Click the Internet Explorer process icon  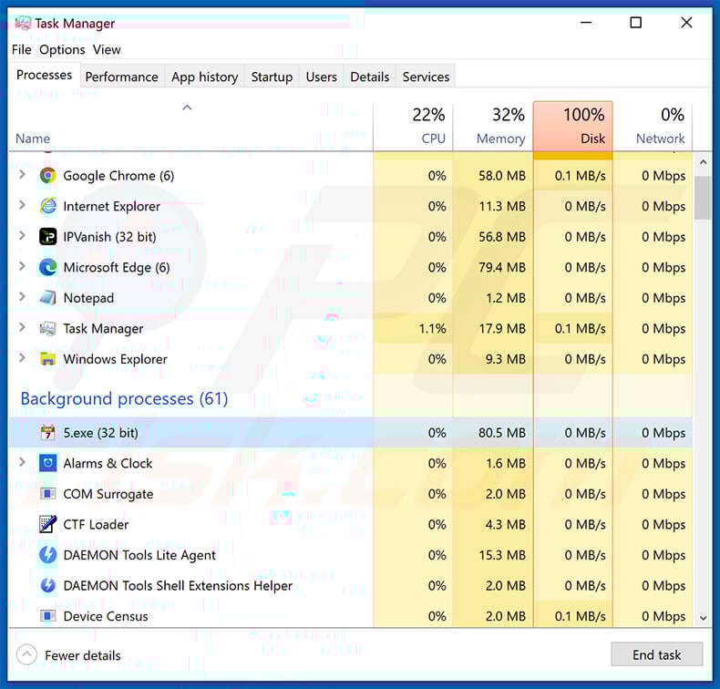(x=47, y=206)
